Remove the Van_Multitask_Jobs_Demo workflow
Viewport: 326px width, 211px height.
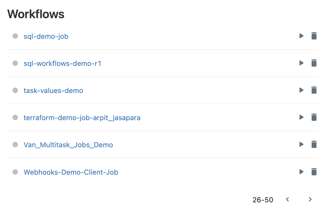314,144
